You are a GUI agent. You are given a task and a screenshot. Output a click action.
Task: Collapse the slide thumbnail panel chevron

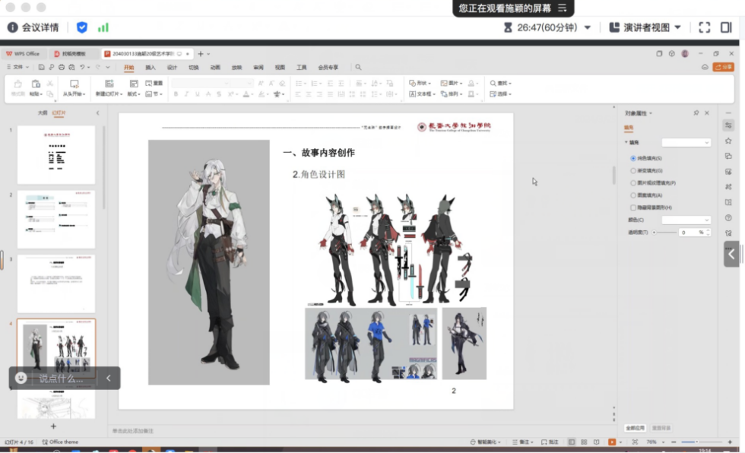pyautogui.click(x=98, y=113)
